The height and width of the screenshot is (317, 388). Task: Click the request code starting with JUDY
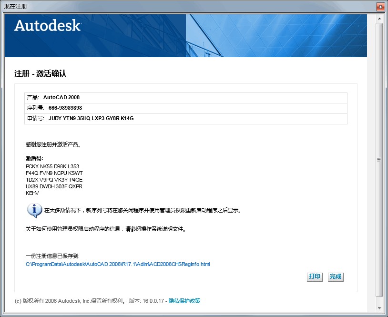(x=91, y=118)
